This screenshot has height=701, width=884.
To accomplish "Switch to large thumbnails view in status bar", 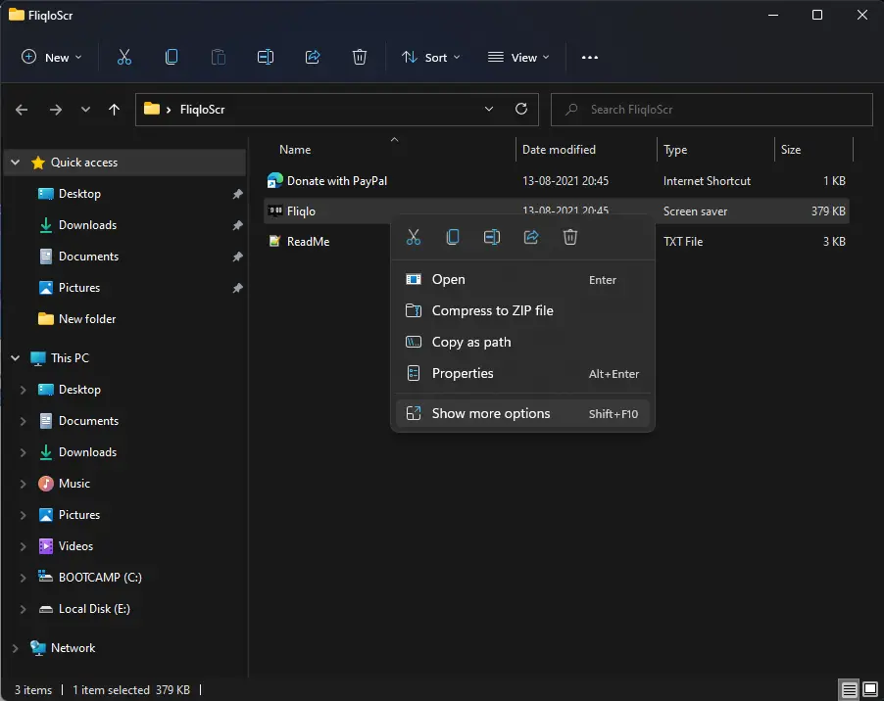I will 870,689.
